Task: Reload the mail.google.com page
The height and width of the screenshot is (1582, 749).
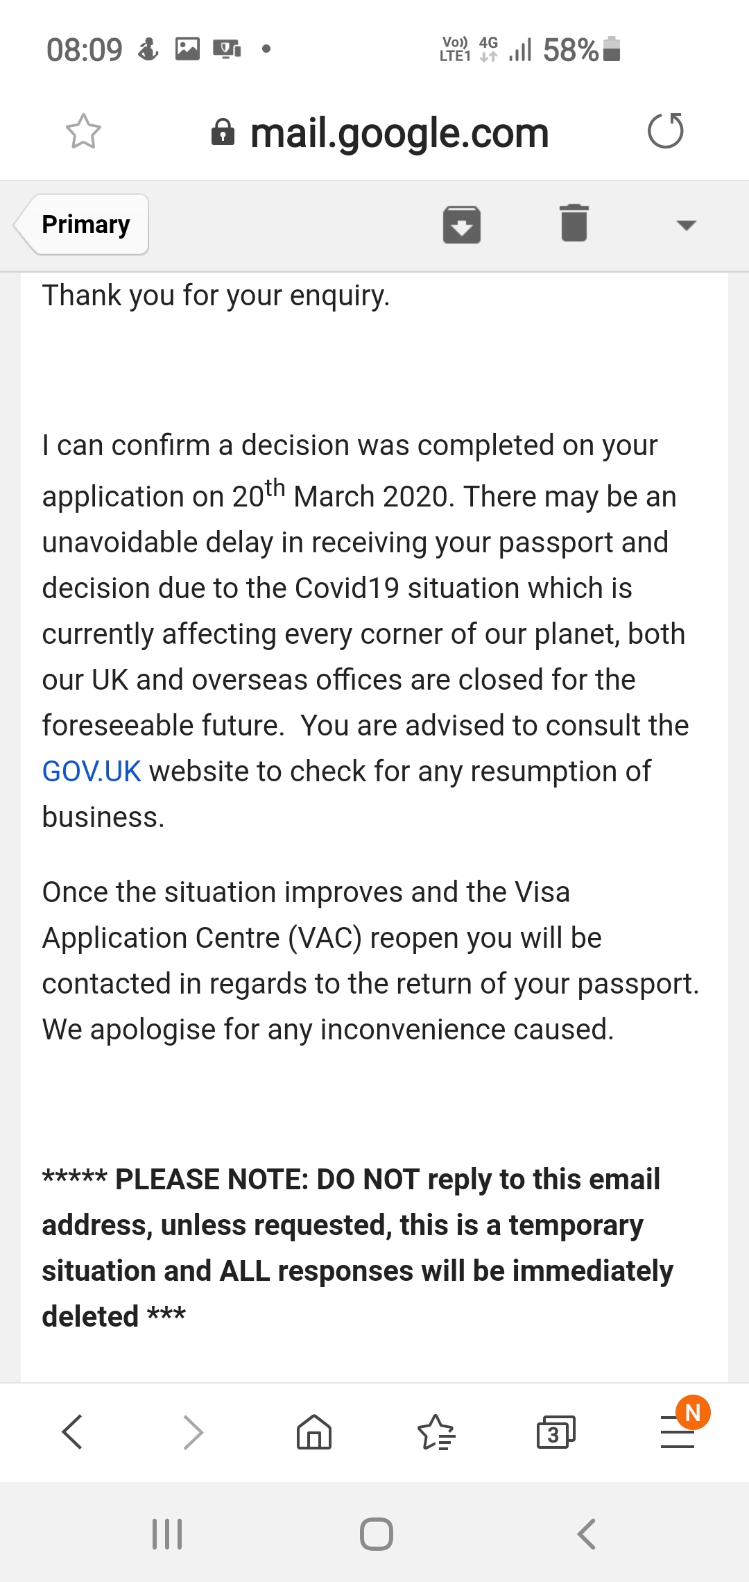Action: pos(666,130)
